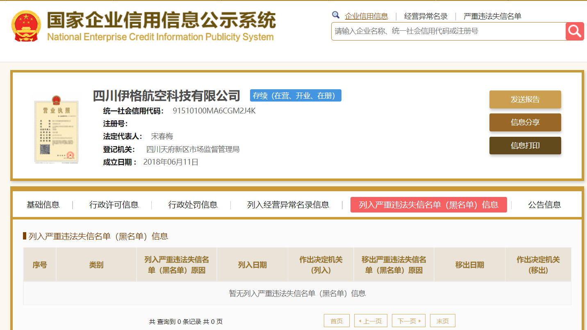This screenshot has width=587, height=330.
Task: Click the 发送报告 button
Action: (x=525, y=99)
